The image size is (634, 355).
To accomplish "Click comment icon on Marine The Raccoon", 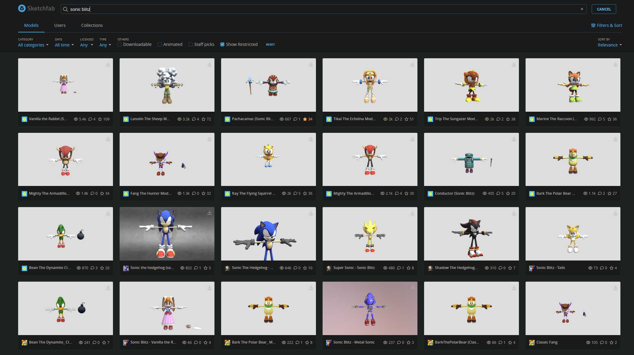I will point(600,119).
